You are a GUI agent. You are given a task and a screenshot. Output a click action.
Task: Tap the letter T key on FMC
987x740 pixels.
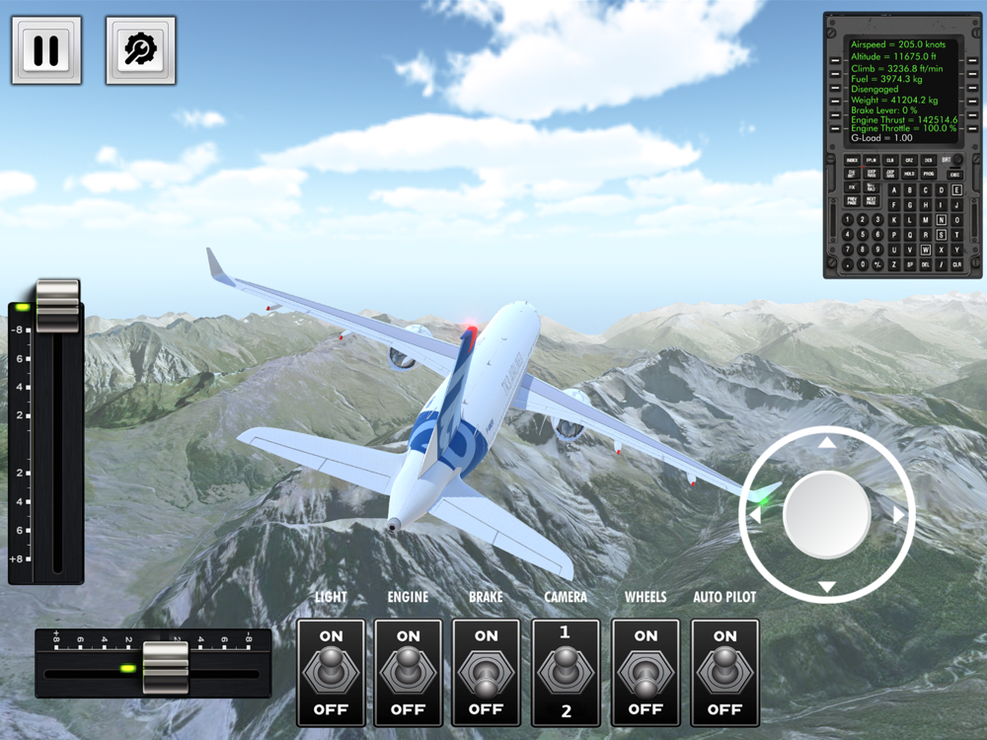(956, 235)
